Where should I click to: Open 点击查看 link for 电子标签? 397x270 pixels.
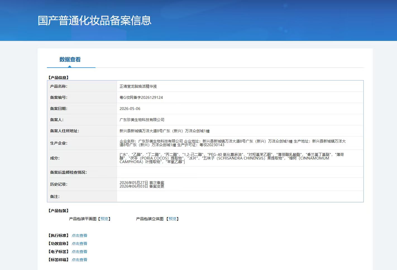coord(79,252)
